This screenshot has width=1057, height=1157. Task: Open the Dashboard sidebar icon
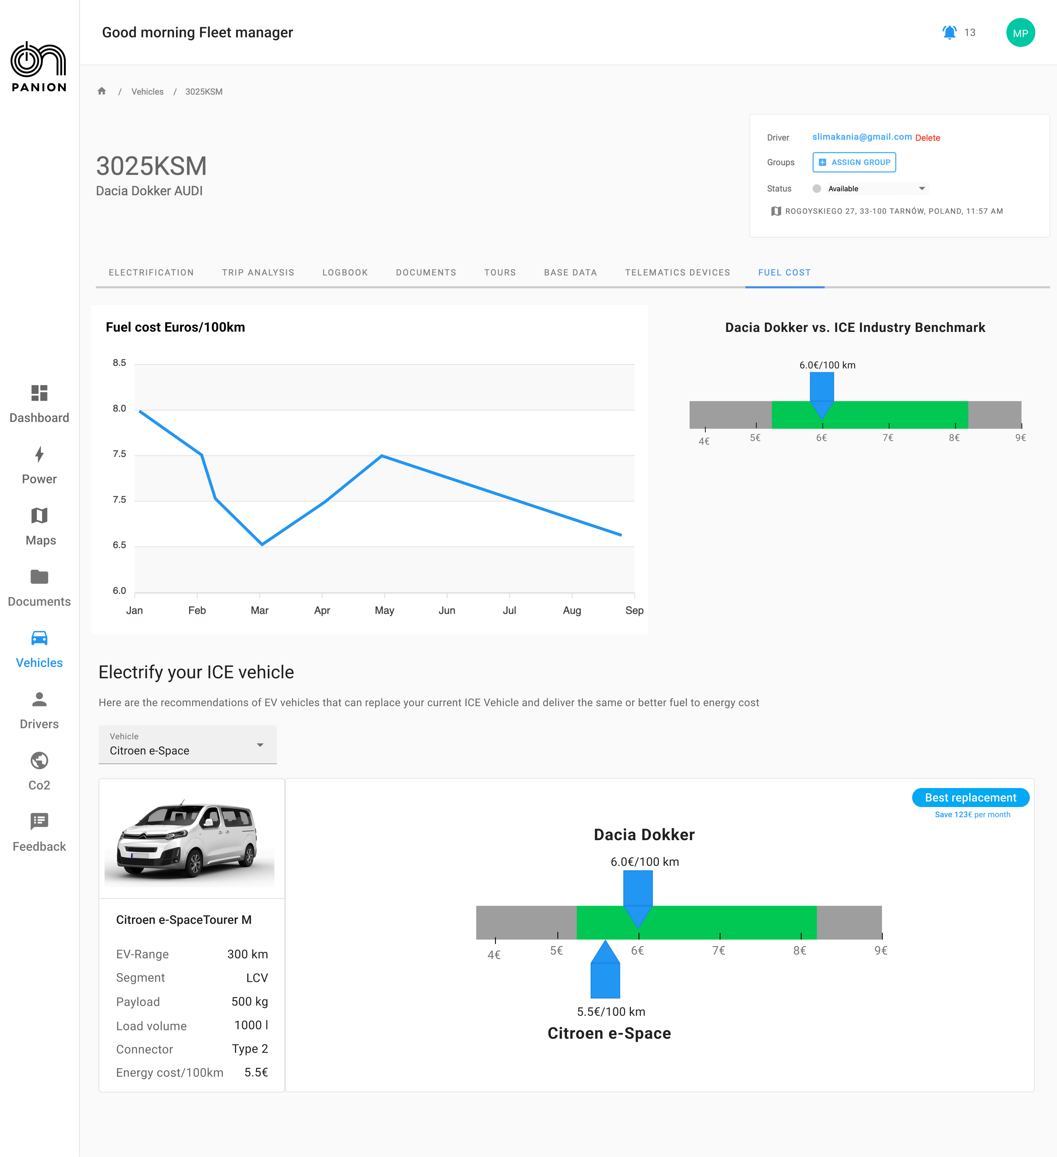(x=39, y=393)
